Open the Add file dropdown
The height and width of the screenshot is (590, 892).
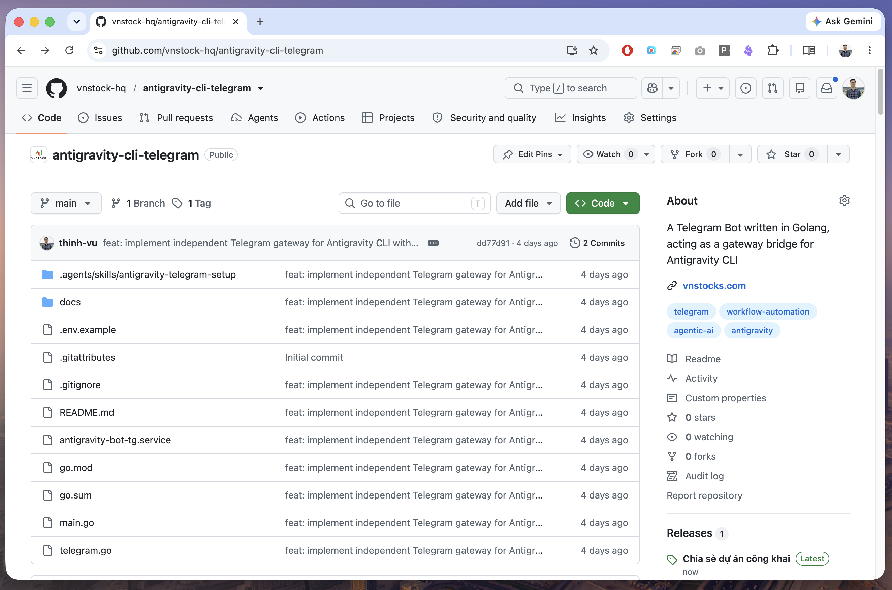click(x=528, y=203)
